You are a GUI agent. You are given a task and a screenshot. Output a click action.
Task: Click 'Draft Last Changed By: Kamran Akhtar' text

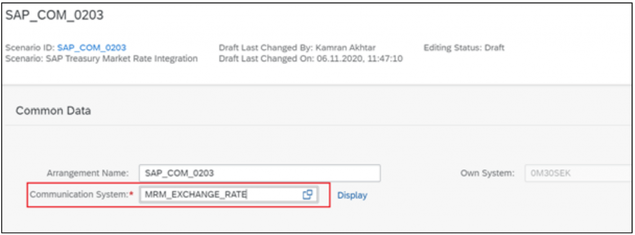click(x=297, y=48)
